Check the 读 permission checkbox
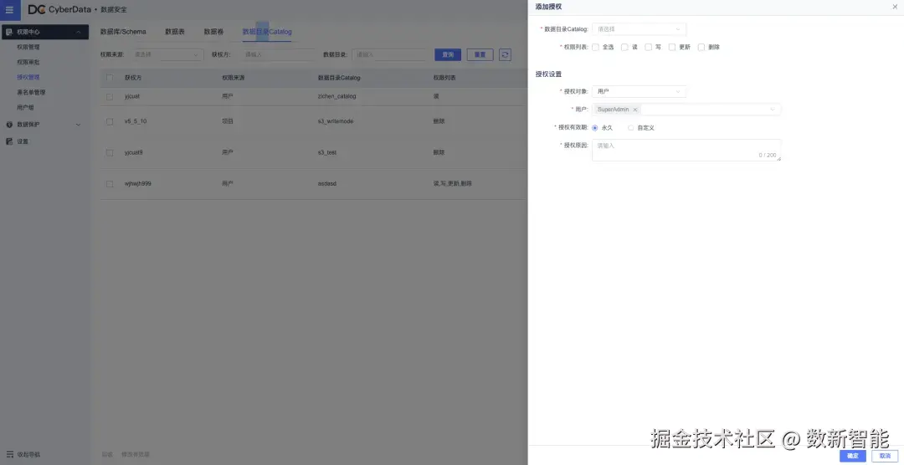904x465 pixels. (x=624, y=47)
